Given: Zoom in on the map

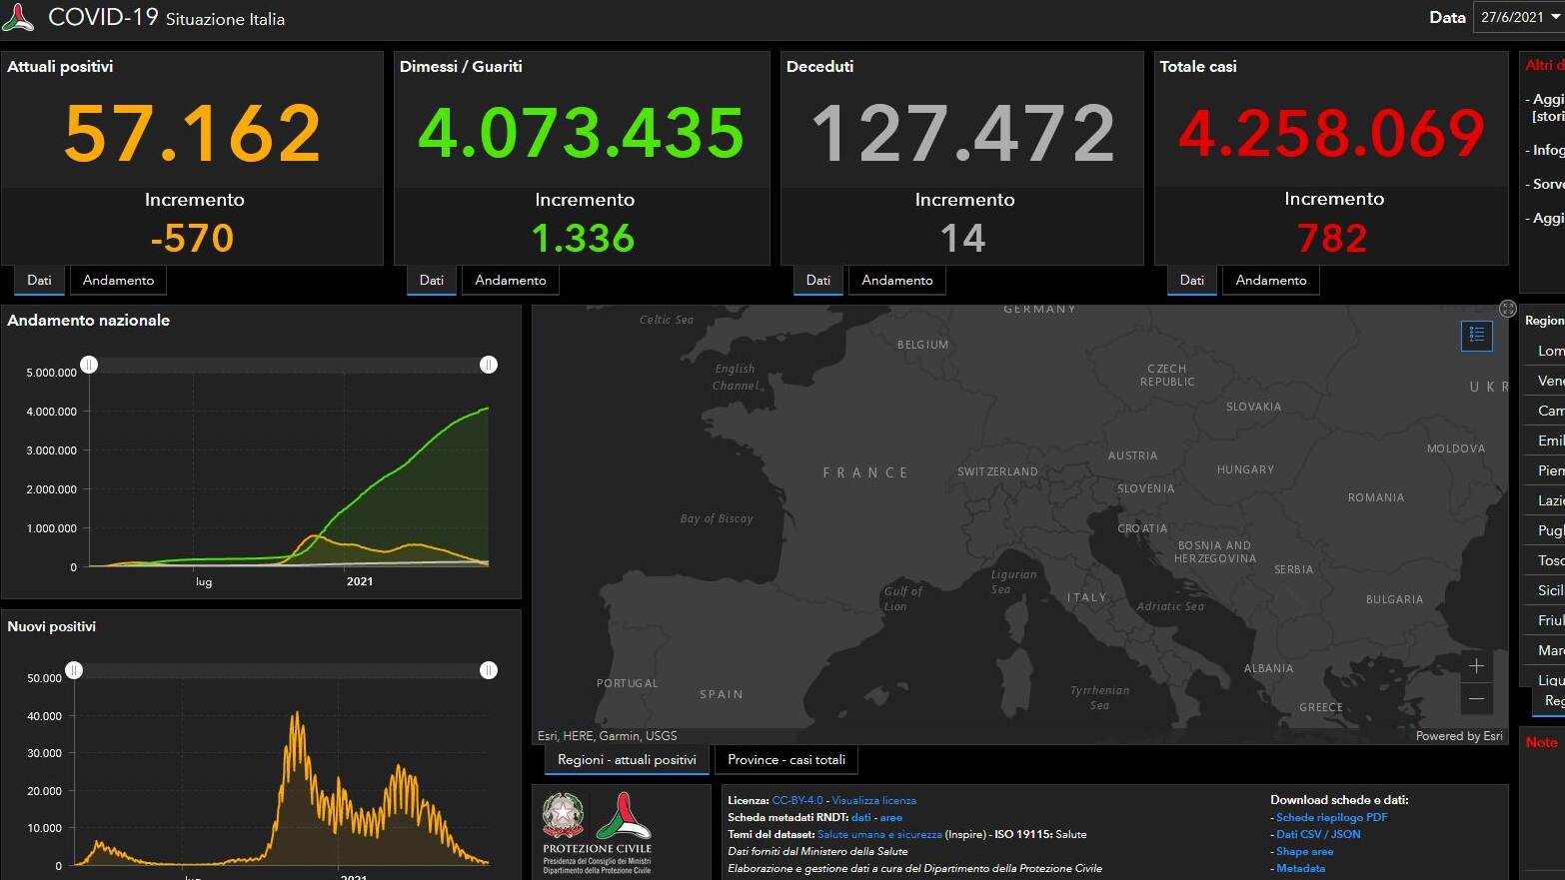Looking at the screenshot, I should tap(1476, 666).
